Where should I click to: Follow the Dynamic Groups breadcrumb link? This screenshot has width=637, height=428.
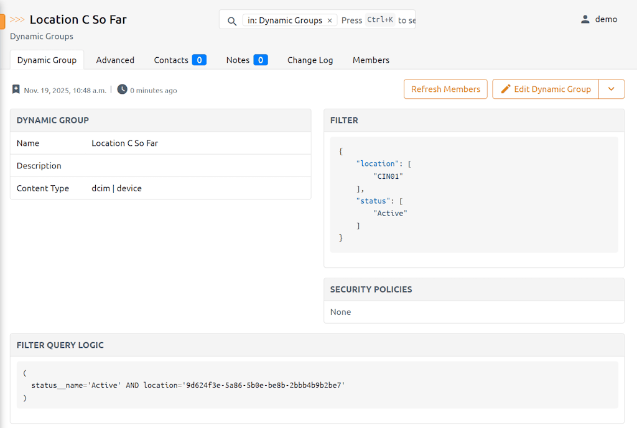coord(42,36)
